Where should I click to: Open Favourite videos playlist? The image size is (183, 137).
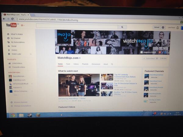pos(19,67)
